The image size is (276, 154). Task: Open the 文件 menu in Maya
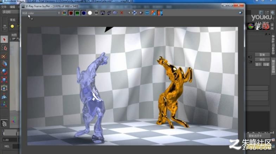(x=4, y=7)
